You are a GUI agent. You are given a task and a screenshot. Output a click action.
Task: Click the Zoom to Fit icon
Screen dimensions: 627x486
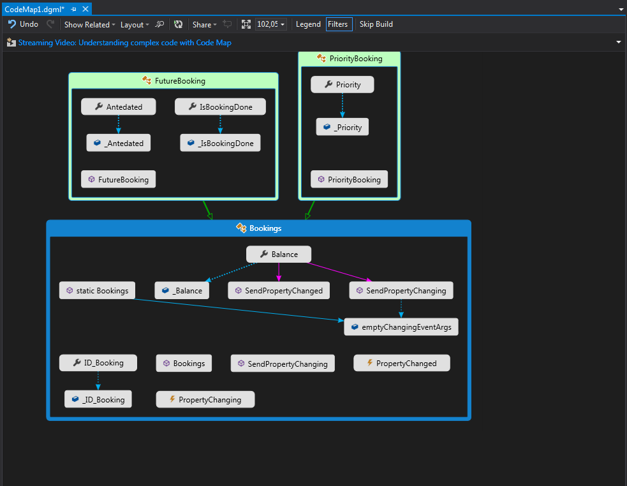pos(246,24)
